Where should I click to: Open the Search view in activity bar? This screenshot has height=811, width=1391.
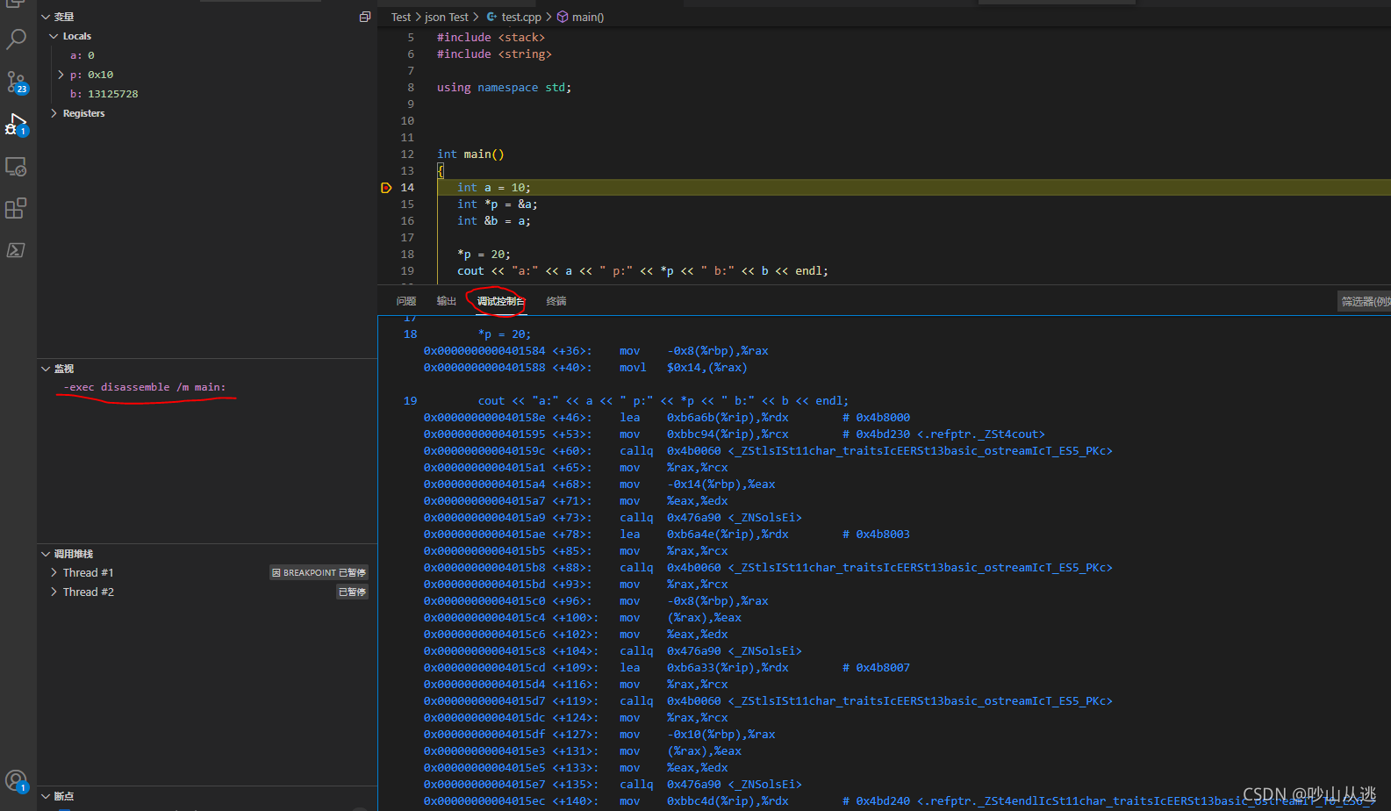tap(16, 39)
